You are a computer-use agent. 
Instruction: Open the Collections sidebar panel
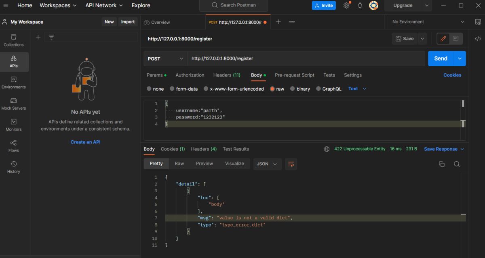click(14, 40)
